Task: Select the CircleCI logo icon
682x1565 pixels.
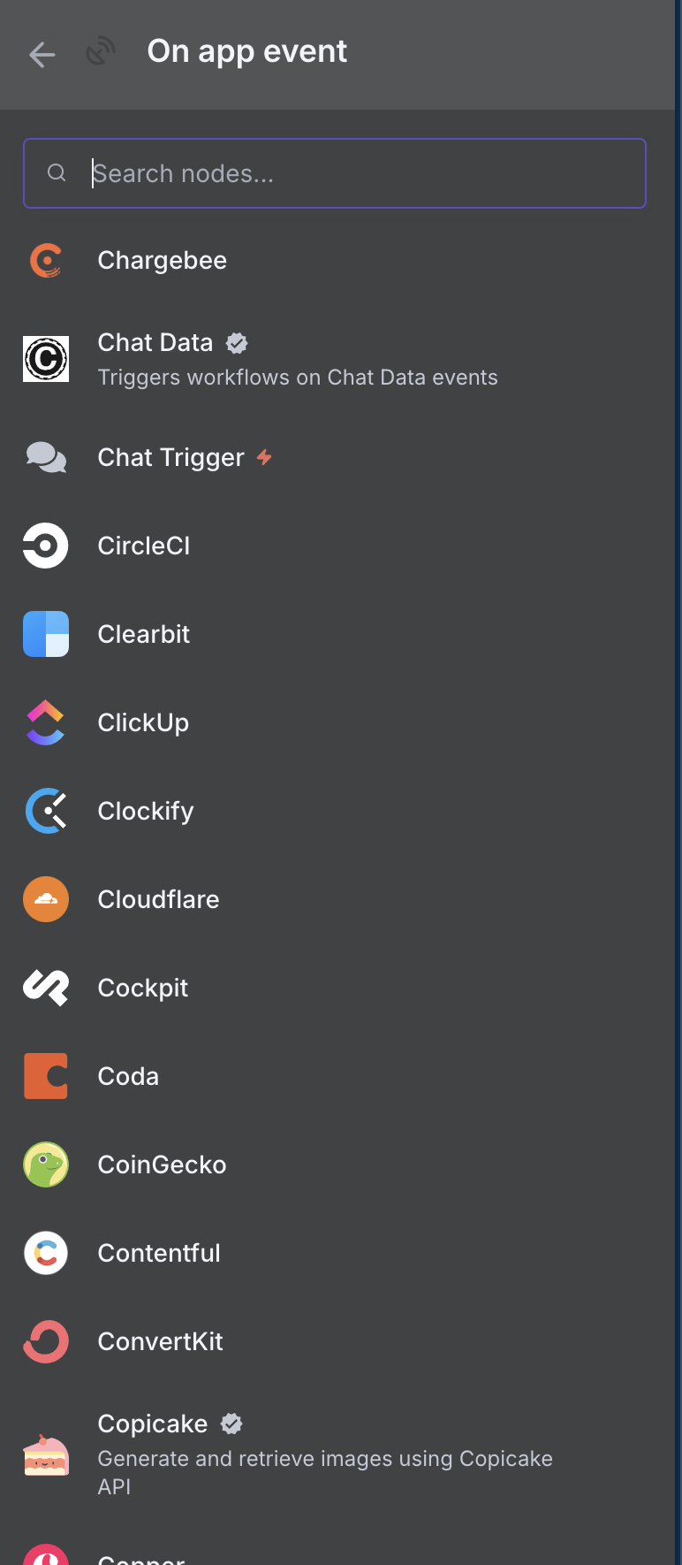Action: (x=46, y=546)
